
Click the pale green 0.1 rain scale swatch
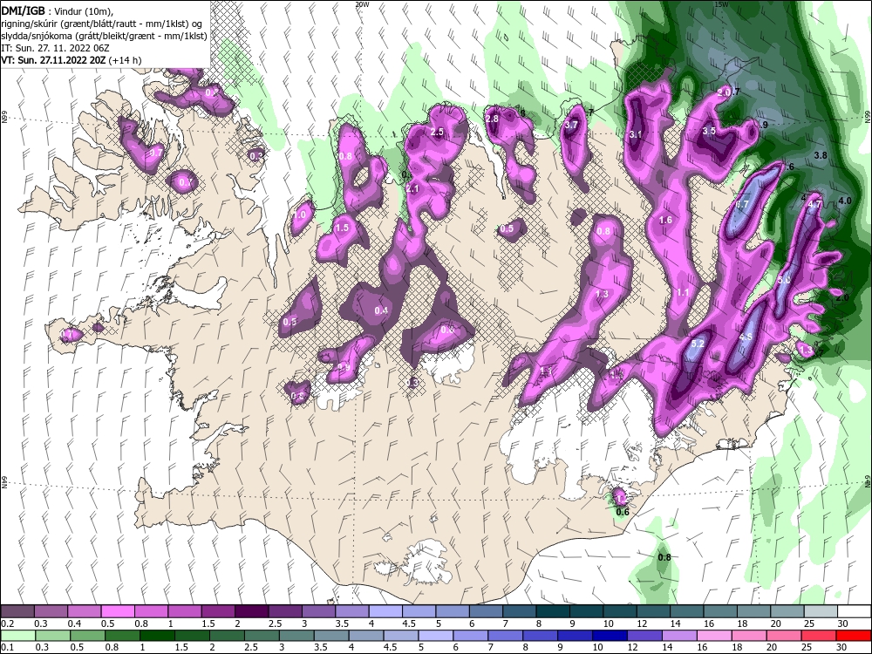pyautogui.click(x=17, y=635)
